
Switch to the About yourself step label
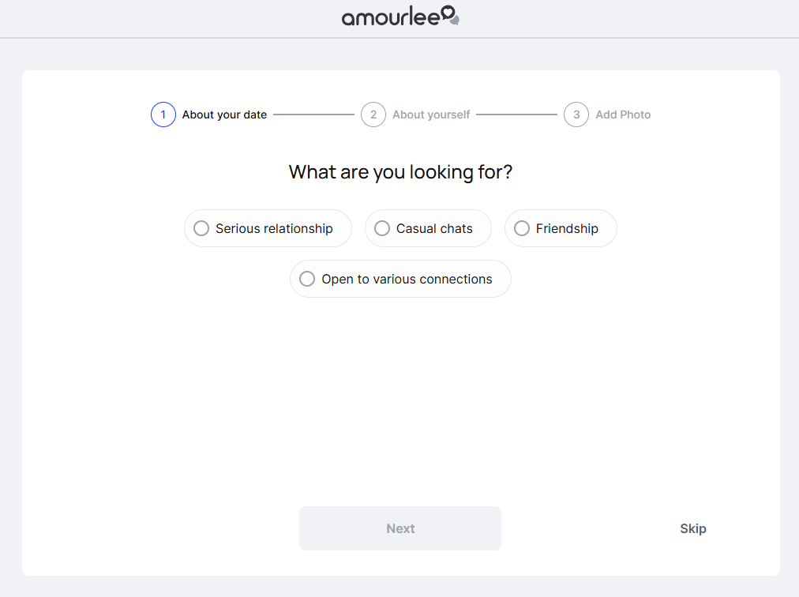point(431,115)
